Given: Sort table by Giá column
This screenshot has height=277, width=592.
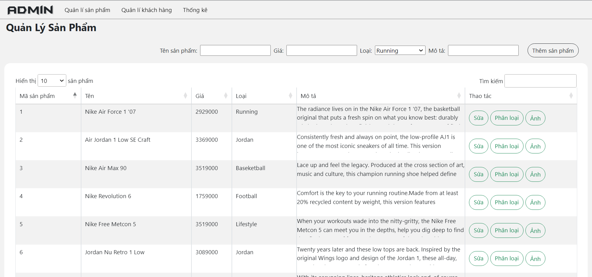Looking at the screenshot, I should (x=212, y=96).
